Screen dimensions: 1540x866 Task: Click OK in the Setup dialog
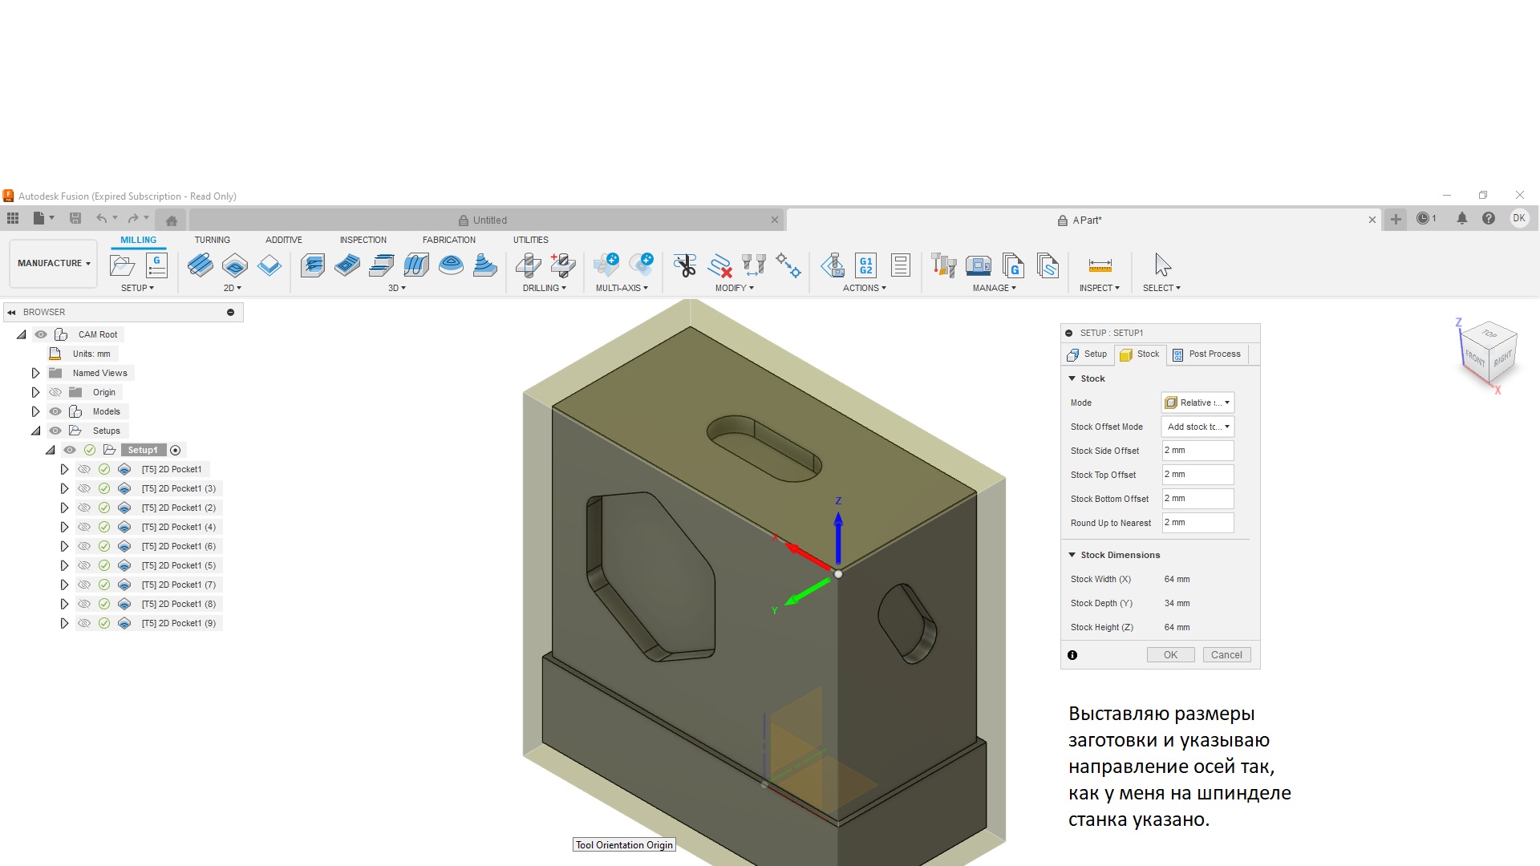(1170, 655)
